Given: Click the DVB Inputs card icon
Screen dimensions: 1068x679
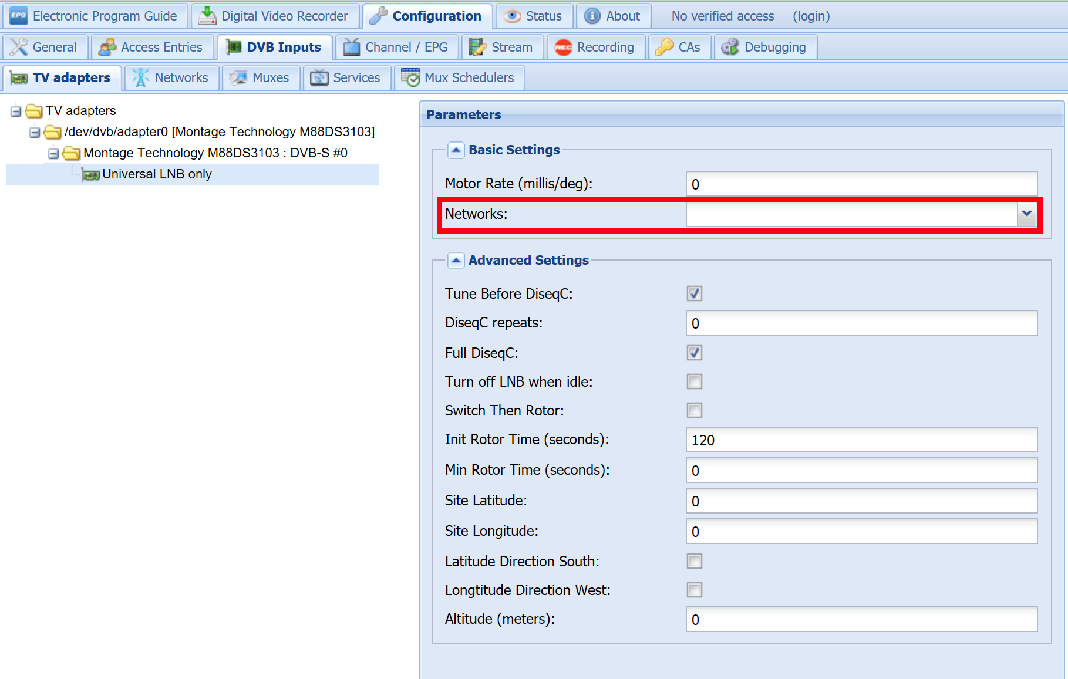Looking at the screenshot, I should tap(233, 47).
